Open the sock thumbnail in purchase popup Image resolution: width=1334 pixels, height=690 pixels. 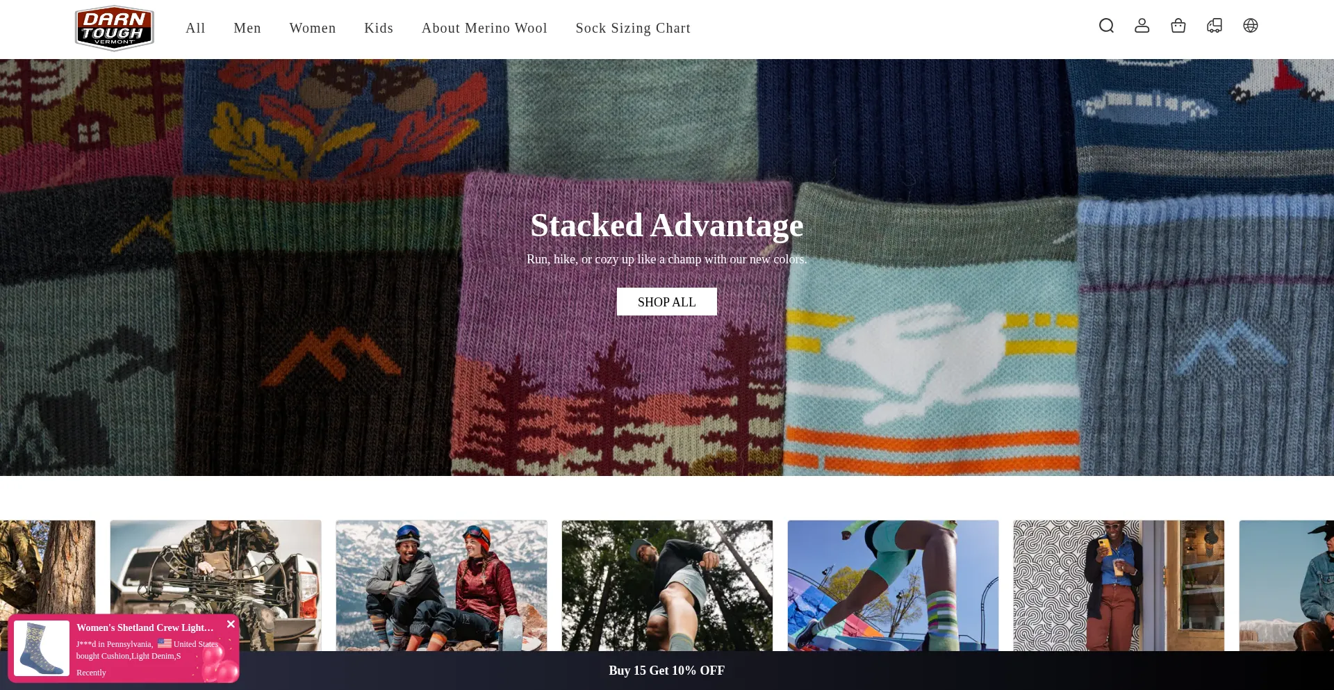[42, 648]
